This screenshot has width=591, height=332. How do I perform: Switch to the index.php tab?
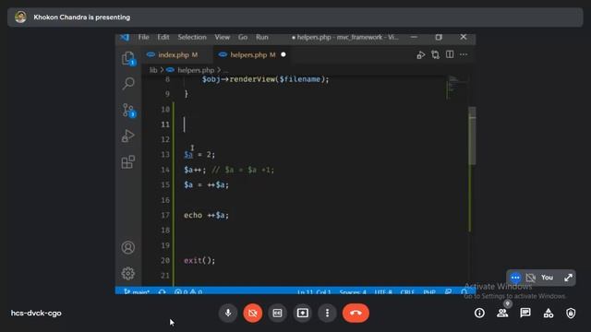pyautogui.click(x=177, y=55)
